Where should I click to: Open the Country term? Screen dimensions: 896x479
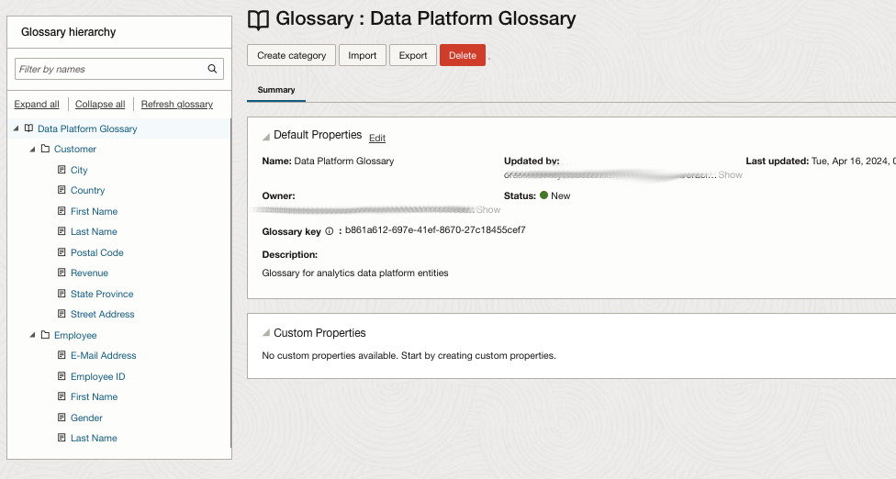coord(87,190)
